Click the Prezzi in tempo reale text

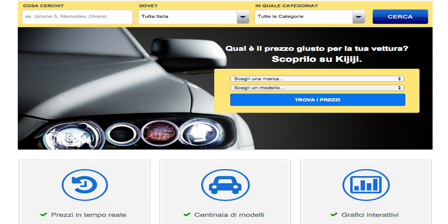tap(88, 214)
